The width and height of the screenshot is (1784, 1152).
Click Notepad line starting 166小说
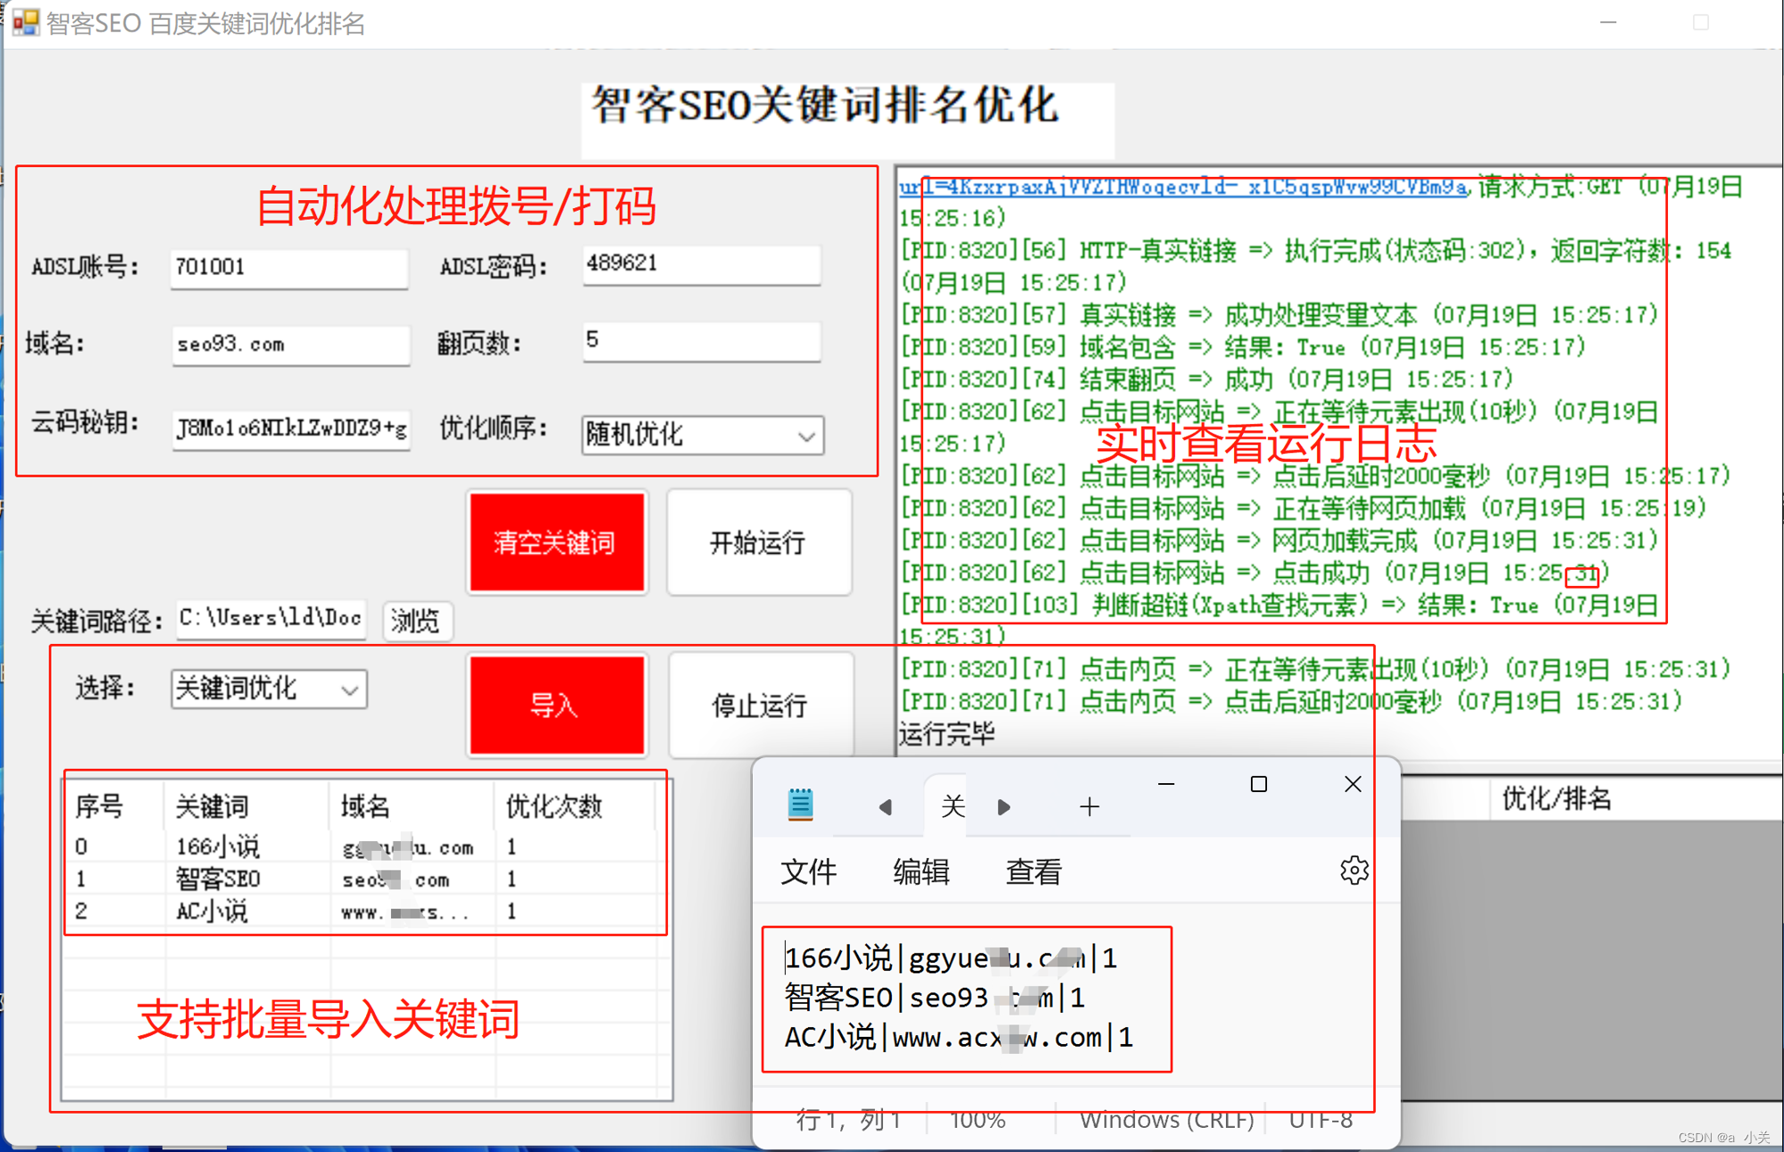pos(952,959)
